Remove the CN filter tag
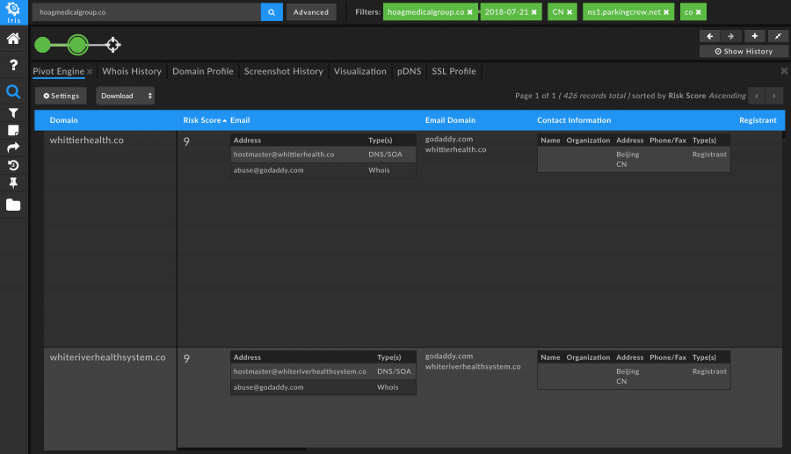 tap(570, 12)
